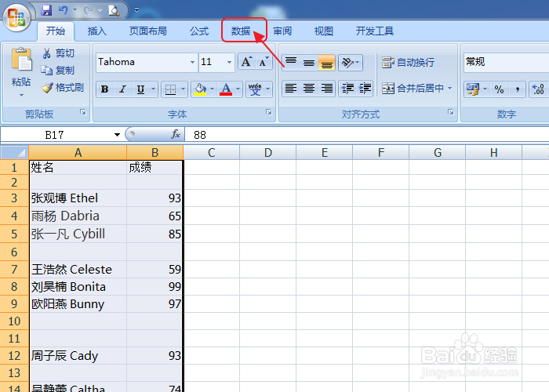Increase font size with the large A
Screen dimensions: 549x392
pyautogui.click(x=246, y=62)
